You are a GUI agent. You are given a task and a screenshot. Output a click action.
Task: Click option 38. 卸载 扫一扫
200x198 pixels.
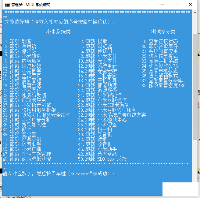pos(95,130)
